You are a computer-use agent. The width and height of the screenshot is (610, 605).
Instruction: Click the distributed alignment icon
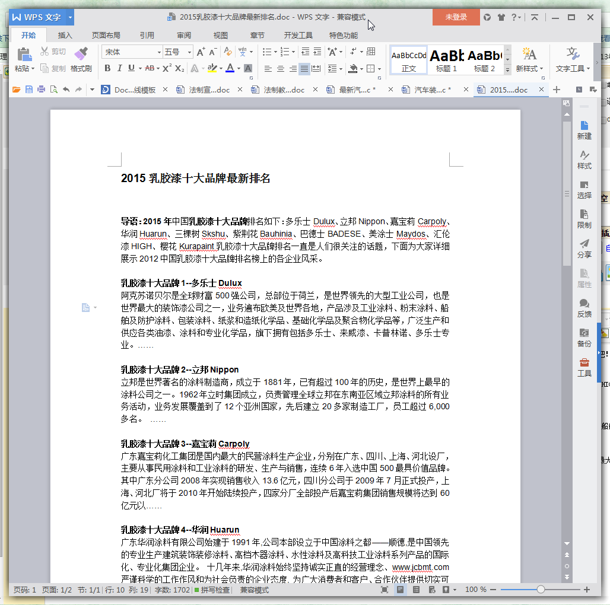317,69
